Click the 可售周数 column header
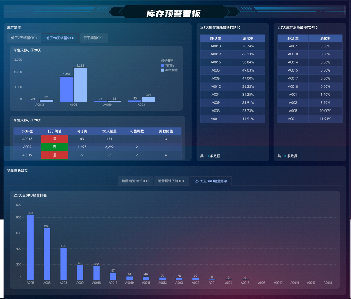This screenshot has height=299, width=351. [x=137, y=131]
